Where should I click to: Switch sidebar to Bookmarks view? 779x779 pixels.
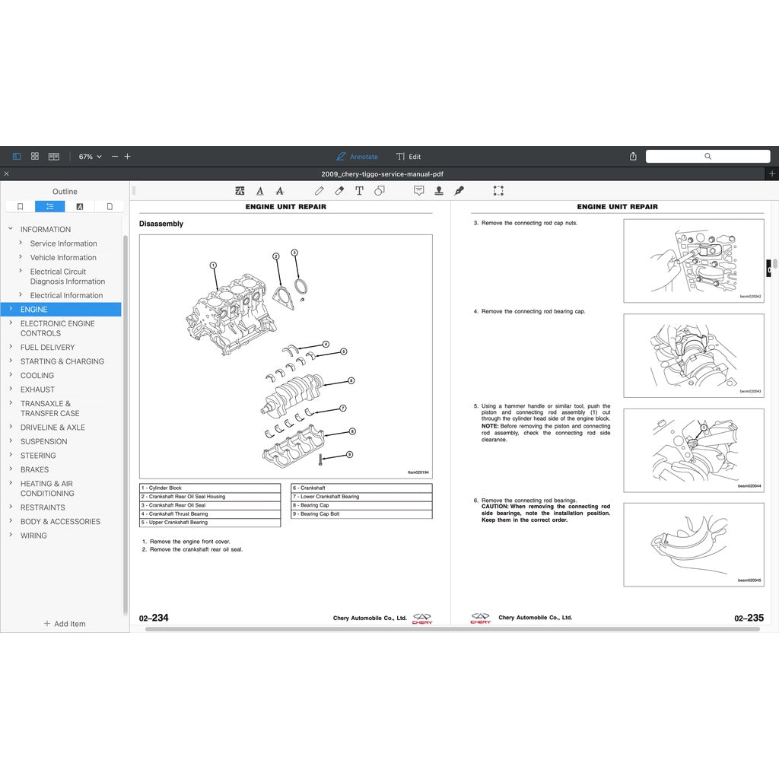pos(20,206)
